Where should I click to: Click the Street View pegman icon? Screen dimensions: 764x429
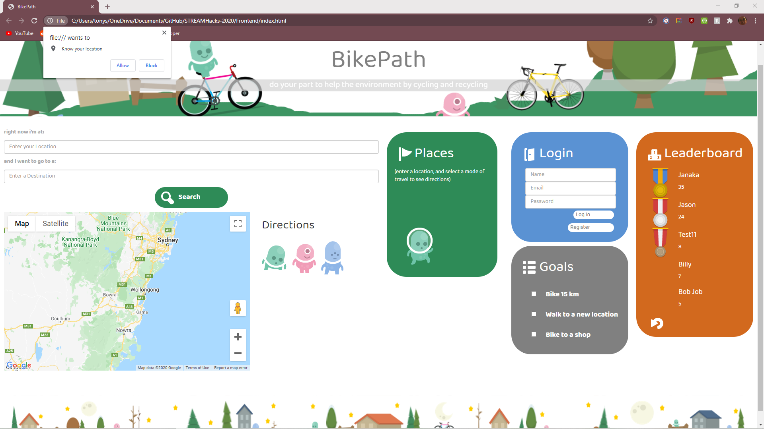click(x=238, y=308)
